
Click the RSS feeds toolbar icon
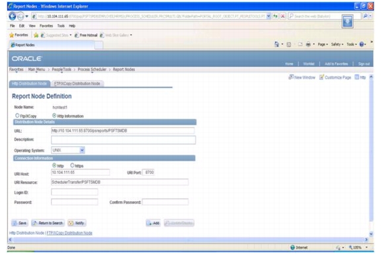pos(288,44)
